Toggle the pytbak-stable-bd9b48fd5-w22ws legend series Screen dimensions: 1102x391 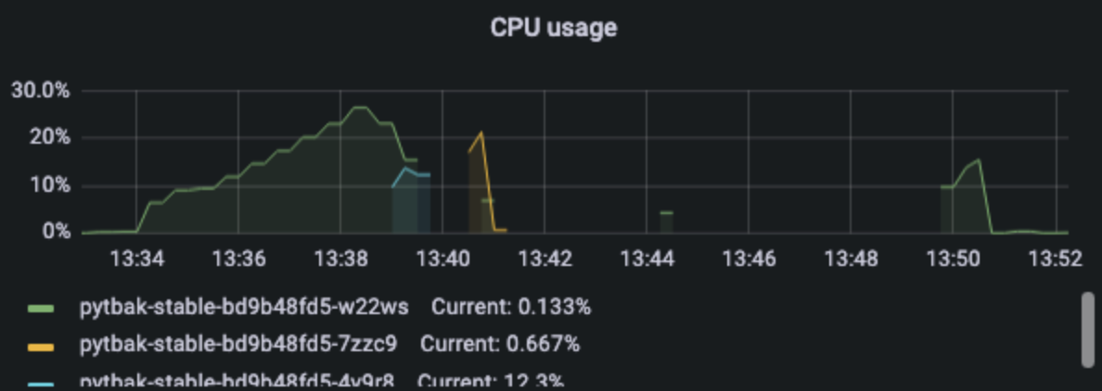[244, 308]
